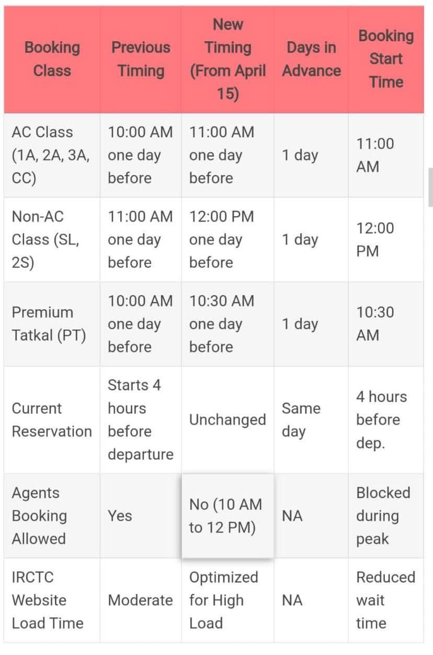Image resolution: width=433 pixels, height=655 pixels.
Task: Click the gray scrollbar on the right edge
Action: coord(430,188)
